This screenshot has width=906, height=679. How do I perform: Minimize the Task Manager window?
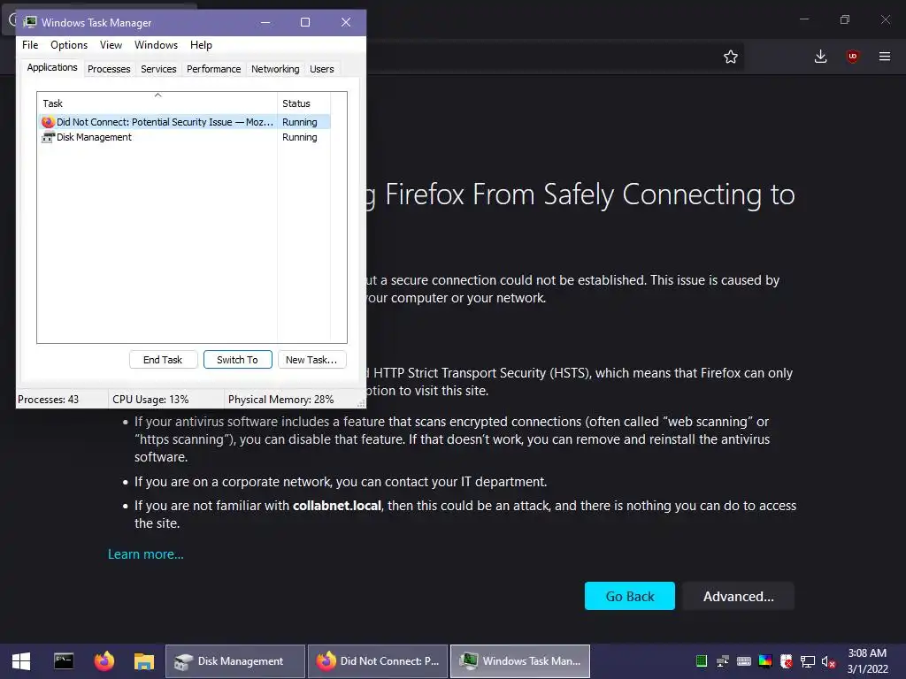tap(265, 22)
